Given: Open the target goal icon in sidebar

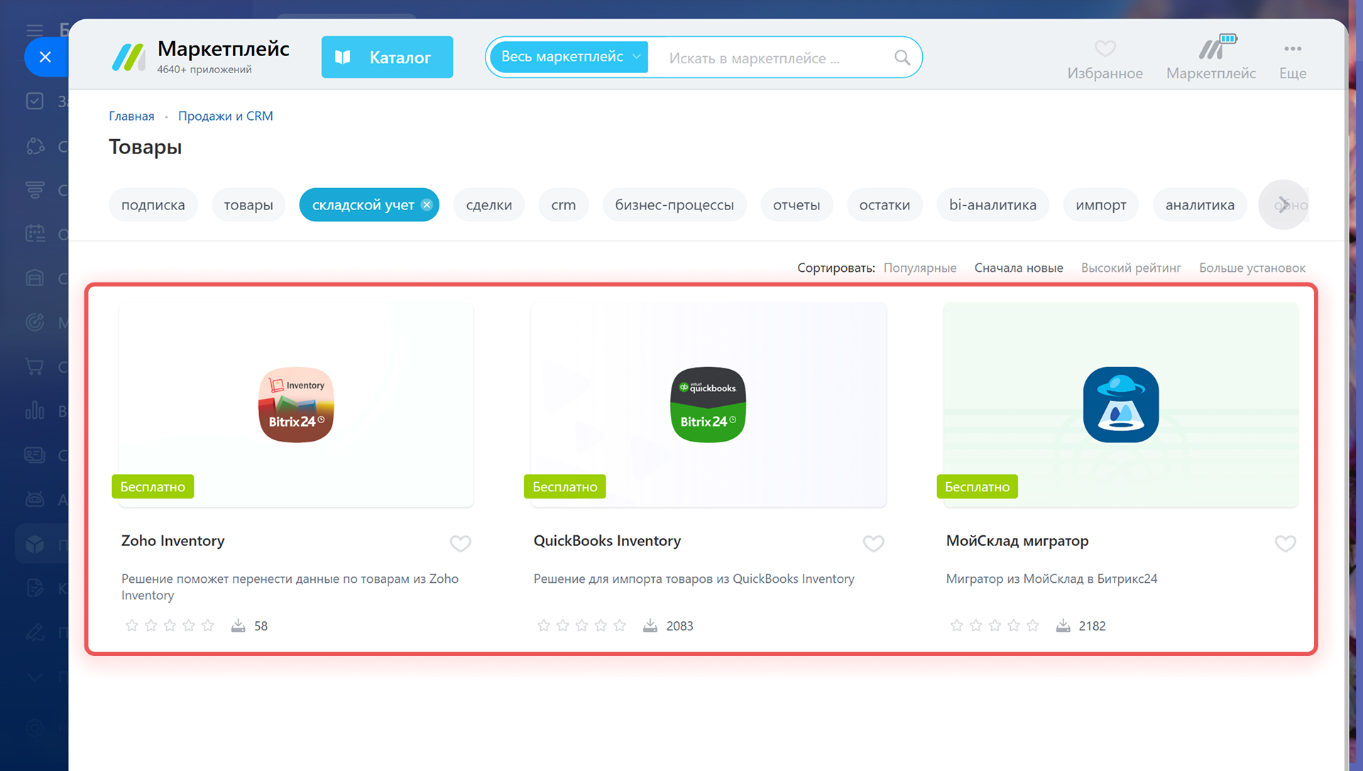Looking at the screenshot, I should point(35,322).
